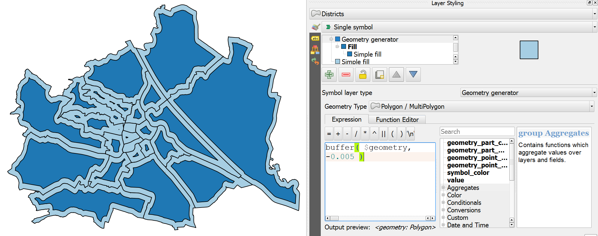Collapse the Geometry generator tree node

click(x=331, y=39)
